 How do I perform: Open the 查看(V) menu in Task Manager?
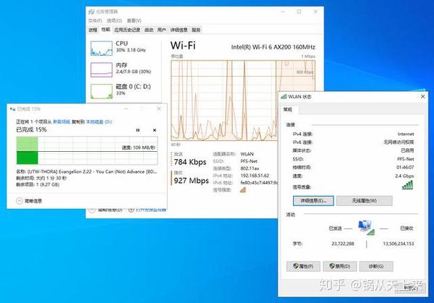click(x=134, y=20)
